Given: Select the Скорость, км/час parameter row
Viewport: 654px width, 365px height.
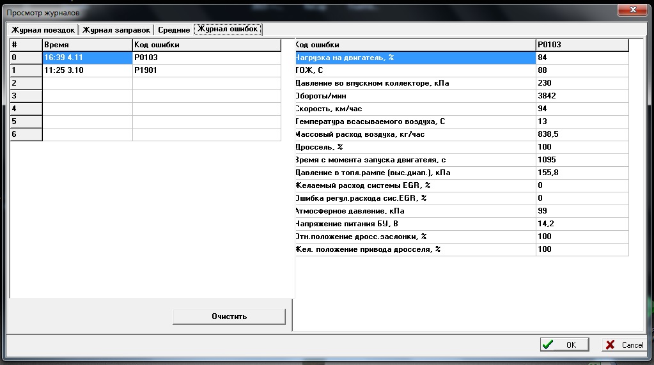Looking at the screenshot, I should (x=414, y=109).
